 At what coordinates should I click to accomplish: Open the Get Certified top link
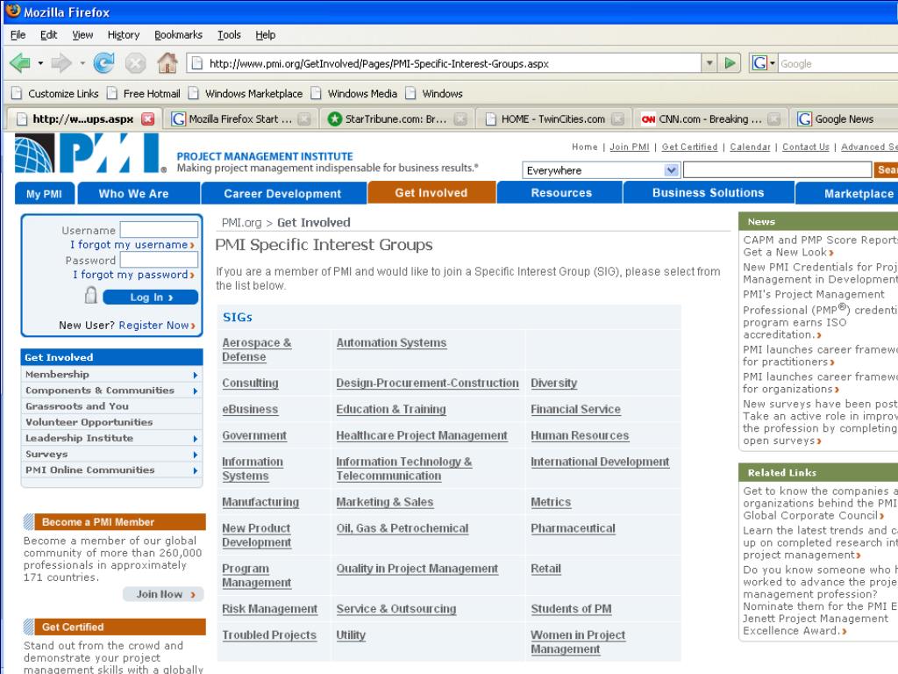[x=689, y=147]
